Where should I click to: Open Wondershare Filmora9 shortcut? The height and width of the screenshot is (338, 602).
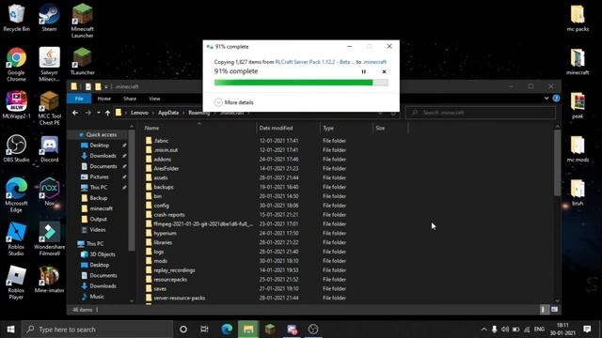pyautogui.click(x=50, y=238)
